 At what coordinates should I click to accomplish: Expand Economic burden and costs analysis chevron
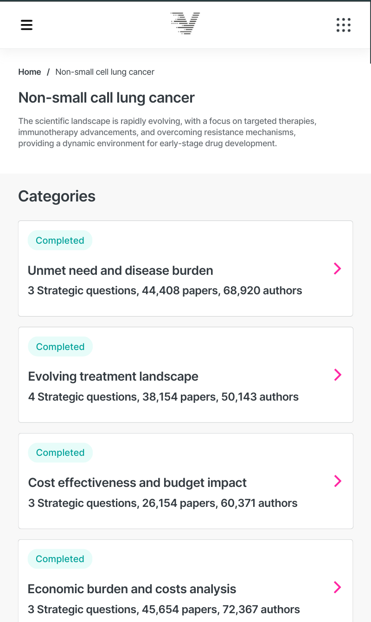338,587
